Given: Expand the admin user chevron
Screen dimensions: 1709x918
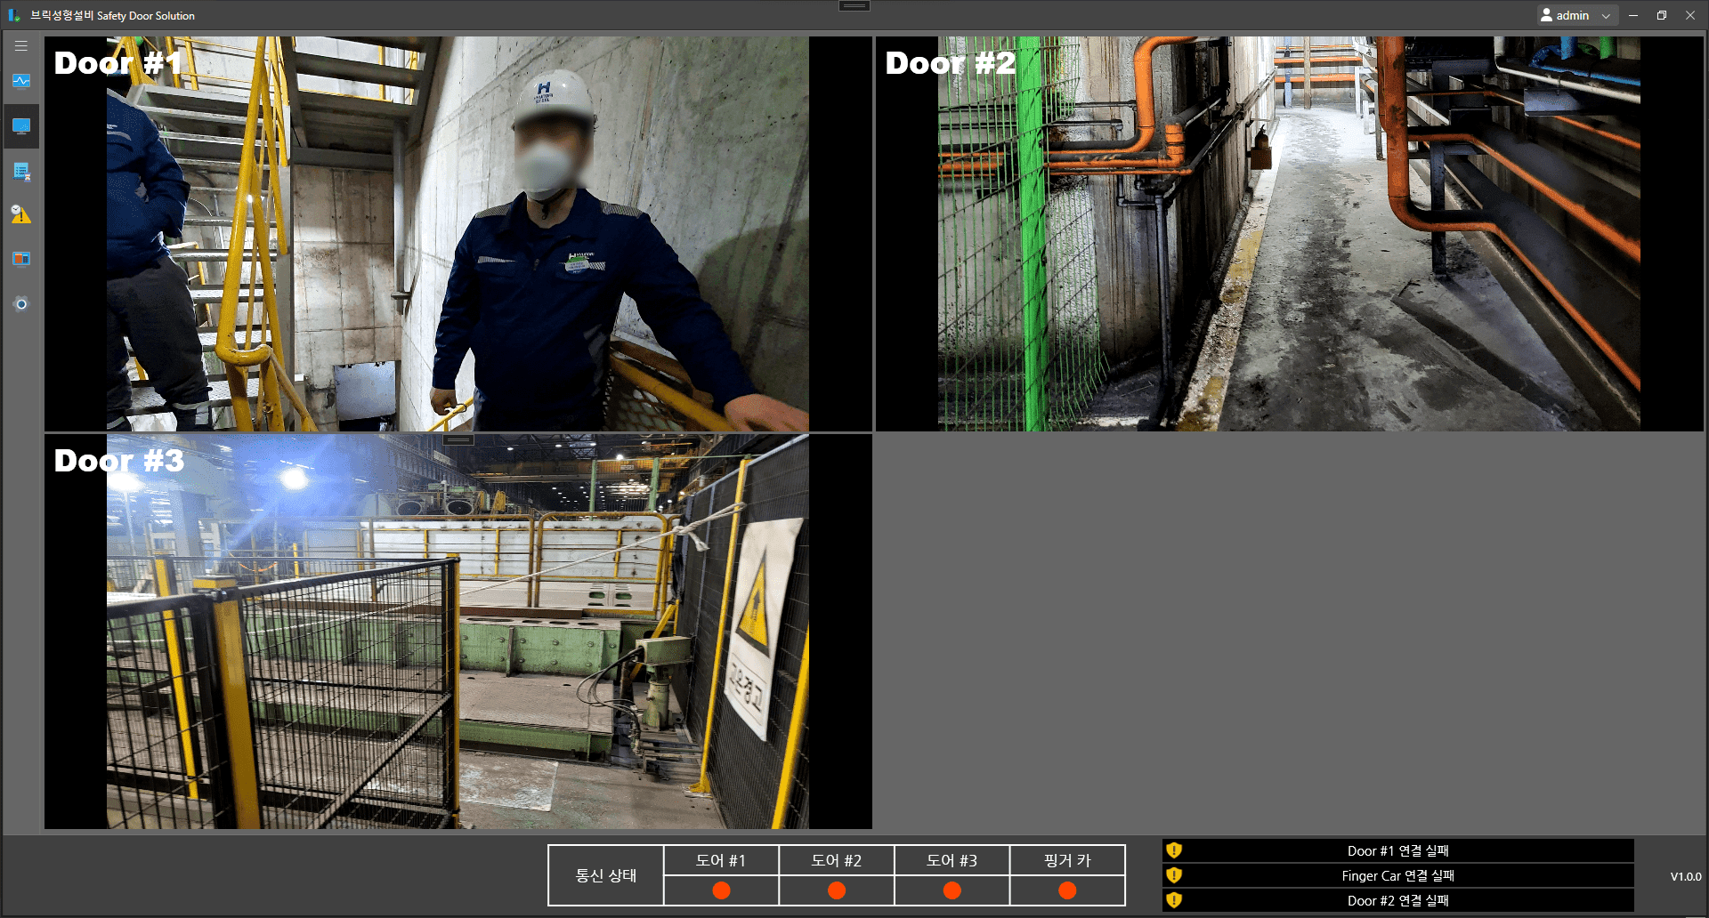Looking at the screenshot, I should 1606,15.
